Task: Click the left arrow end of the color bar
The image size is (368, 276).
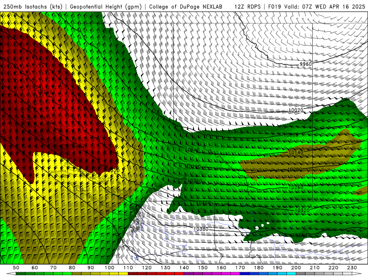Action: (11, 274)
